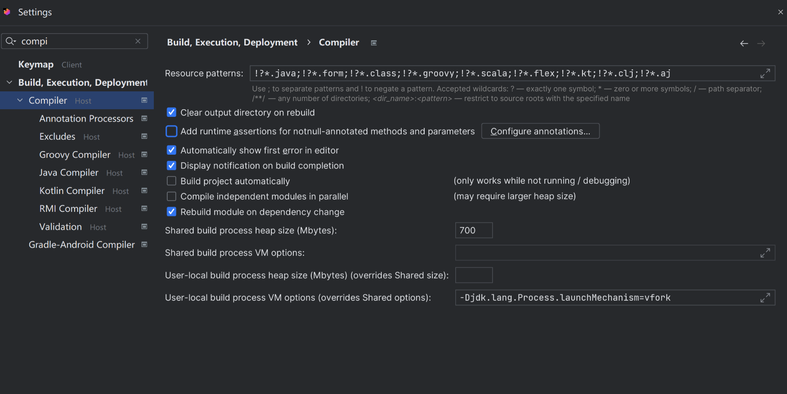Clear the search field with X icon
The image size is (787, 394).
coord(138,41)
